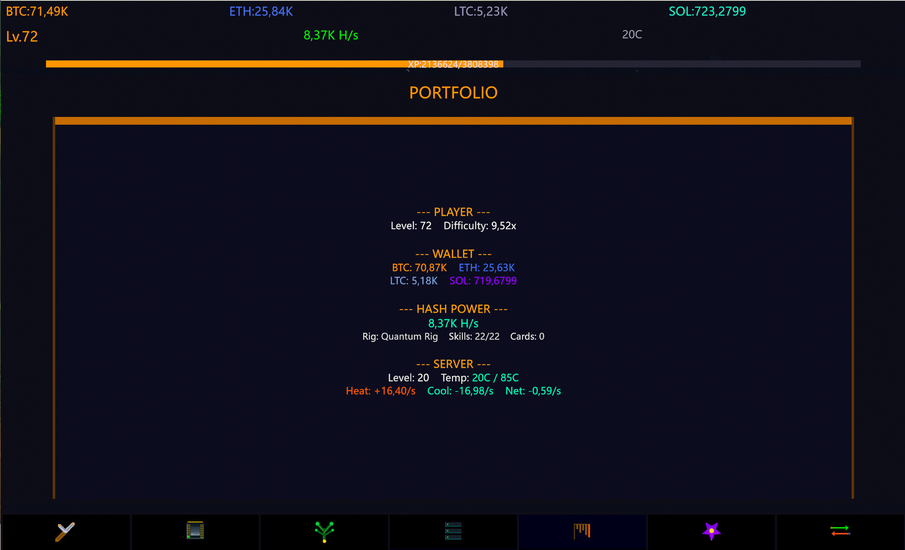Open the mining pickaxe tab

pos(65,532)
